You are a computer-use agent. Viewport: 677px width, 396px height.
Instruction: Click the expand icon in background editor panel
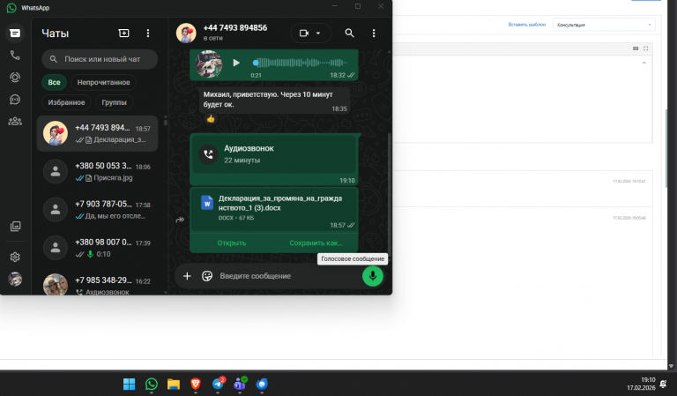tap(645, 49)
